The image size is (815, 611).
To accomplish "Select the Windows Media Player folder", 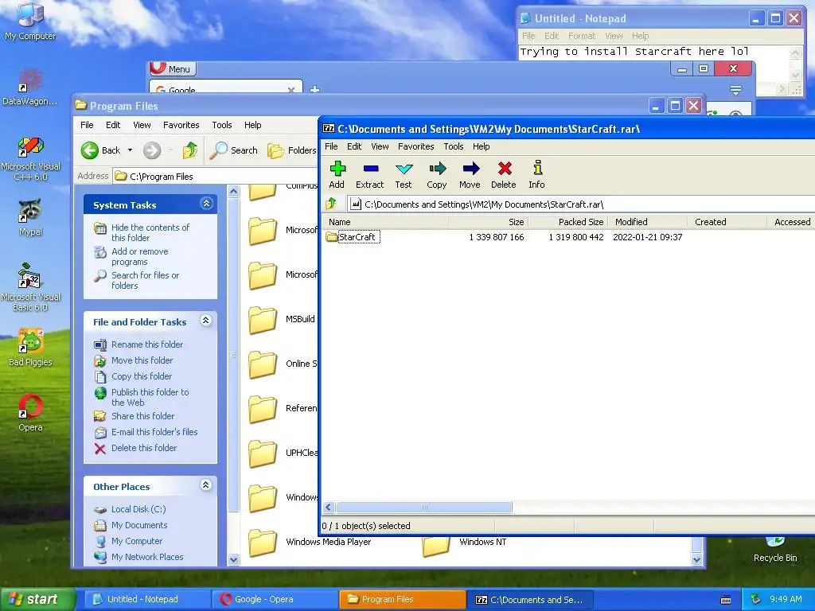I will pos(310,543).
